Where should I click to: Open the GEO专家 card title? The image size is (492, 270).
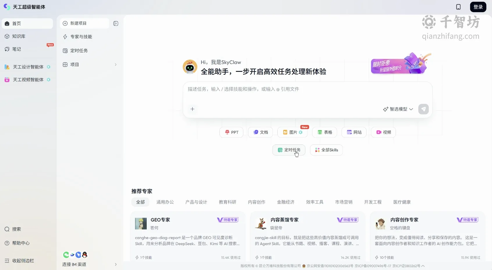point(160,220)
